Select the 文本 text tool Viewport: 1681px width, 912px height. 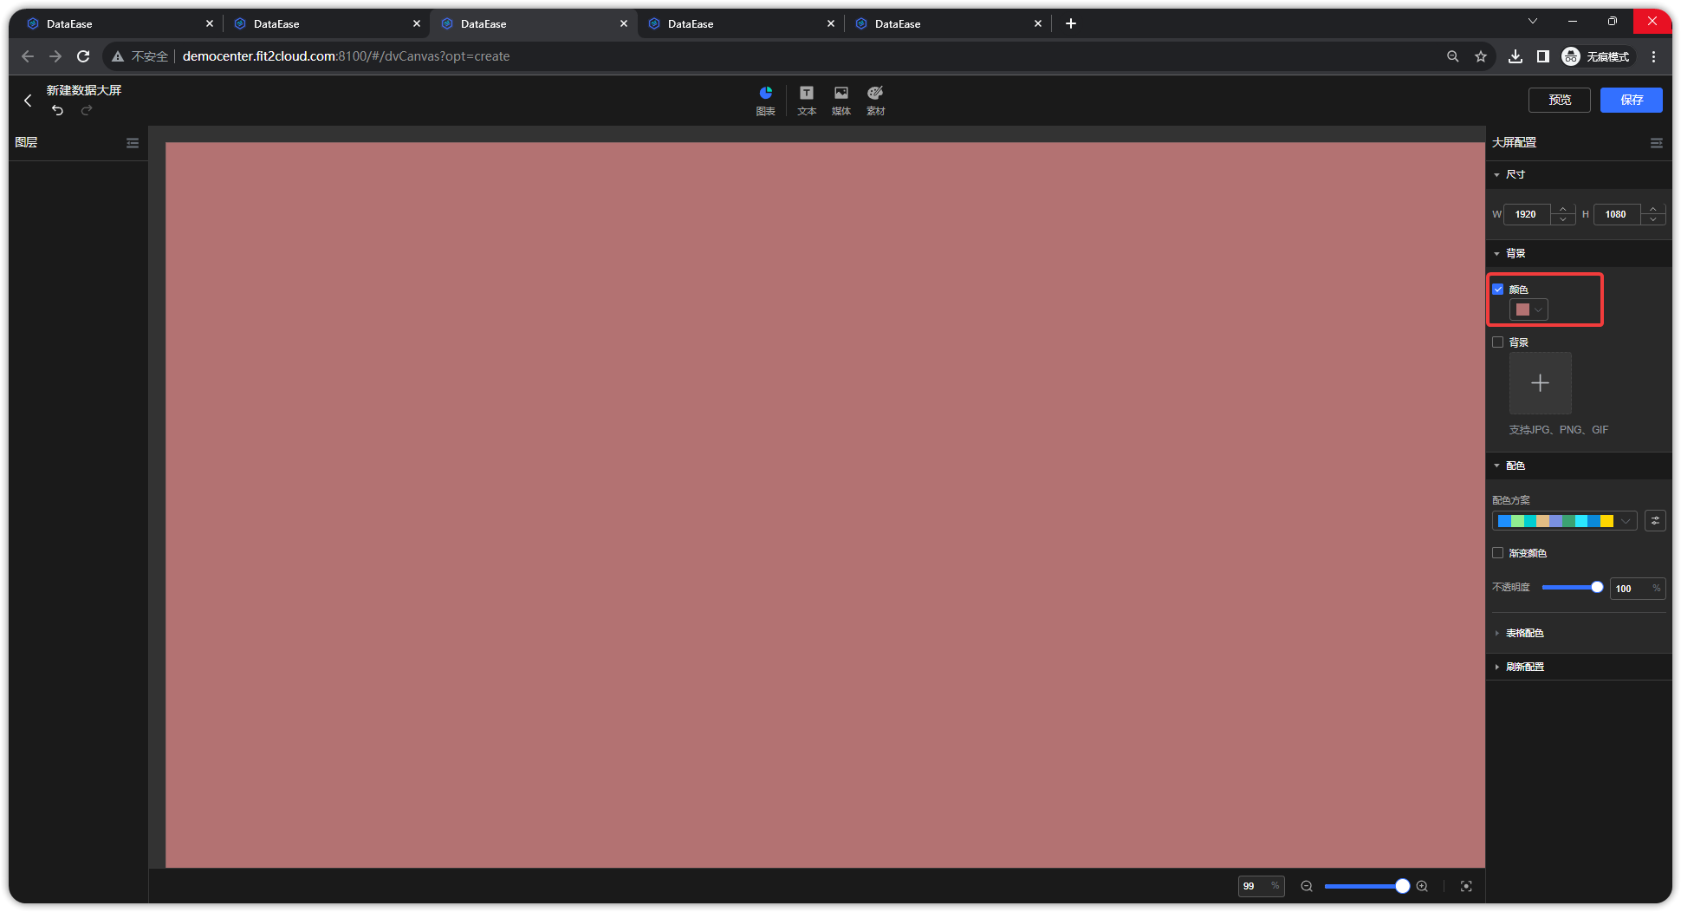pyautogui.click(x=807, y=101)
